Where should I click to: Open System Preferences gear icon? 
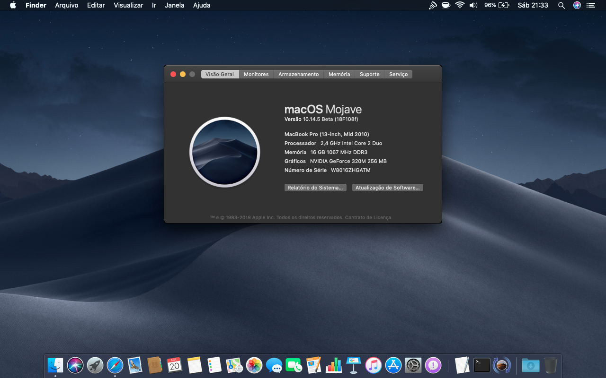tap(413, 365)
